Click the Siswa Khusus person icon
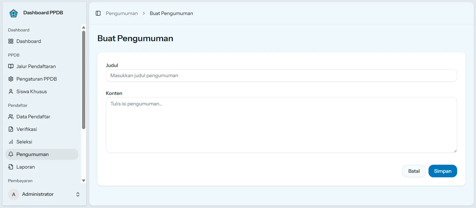This screenshot has width=476, height=208. tap(11, 91)
